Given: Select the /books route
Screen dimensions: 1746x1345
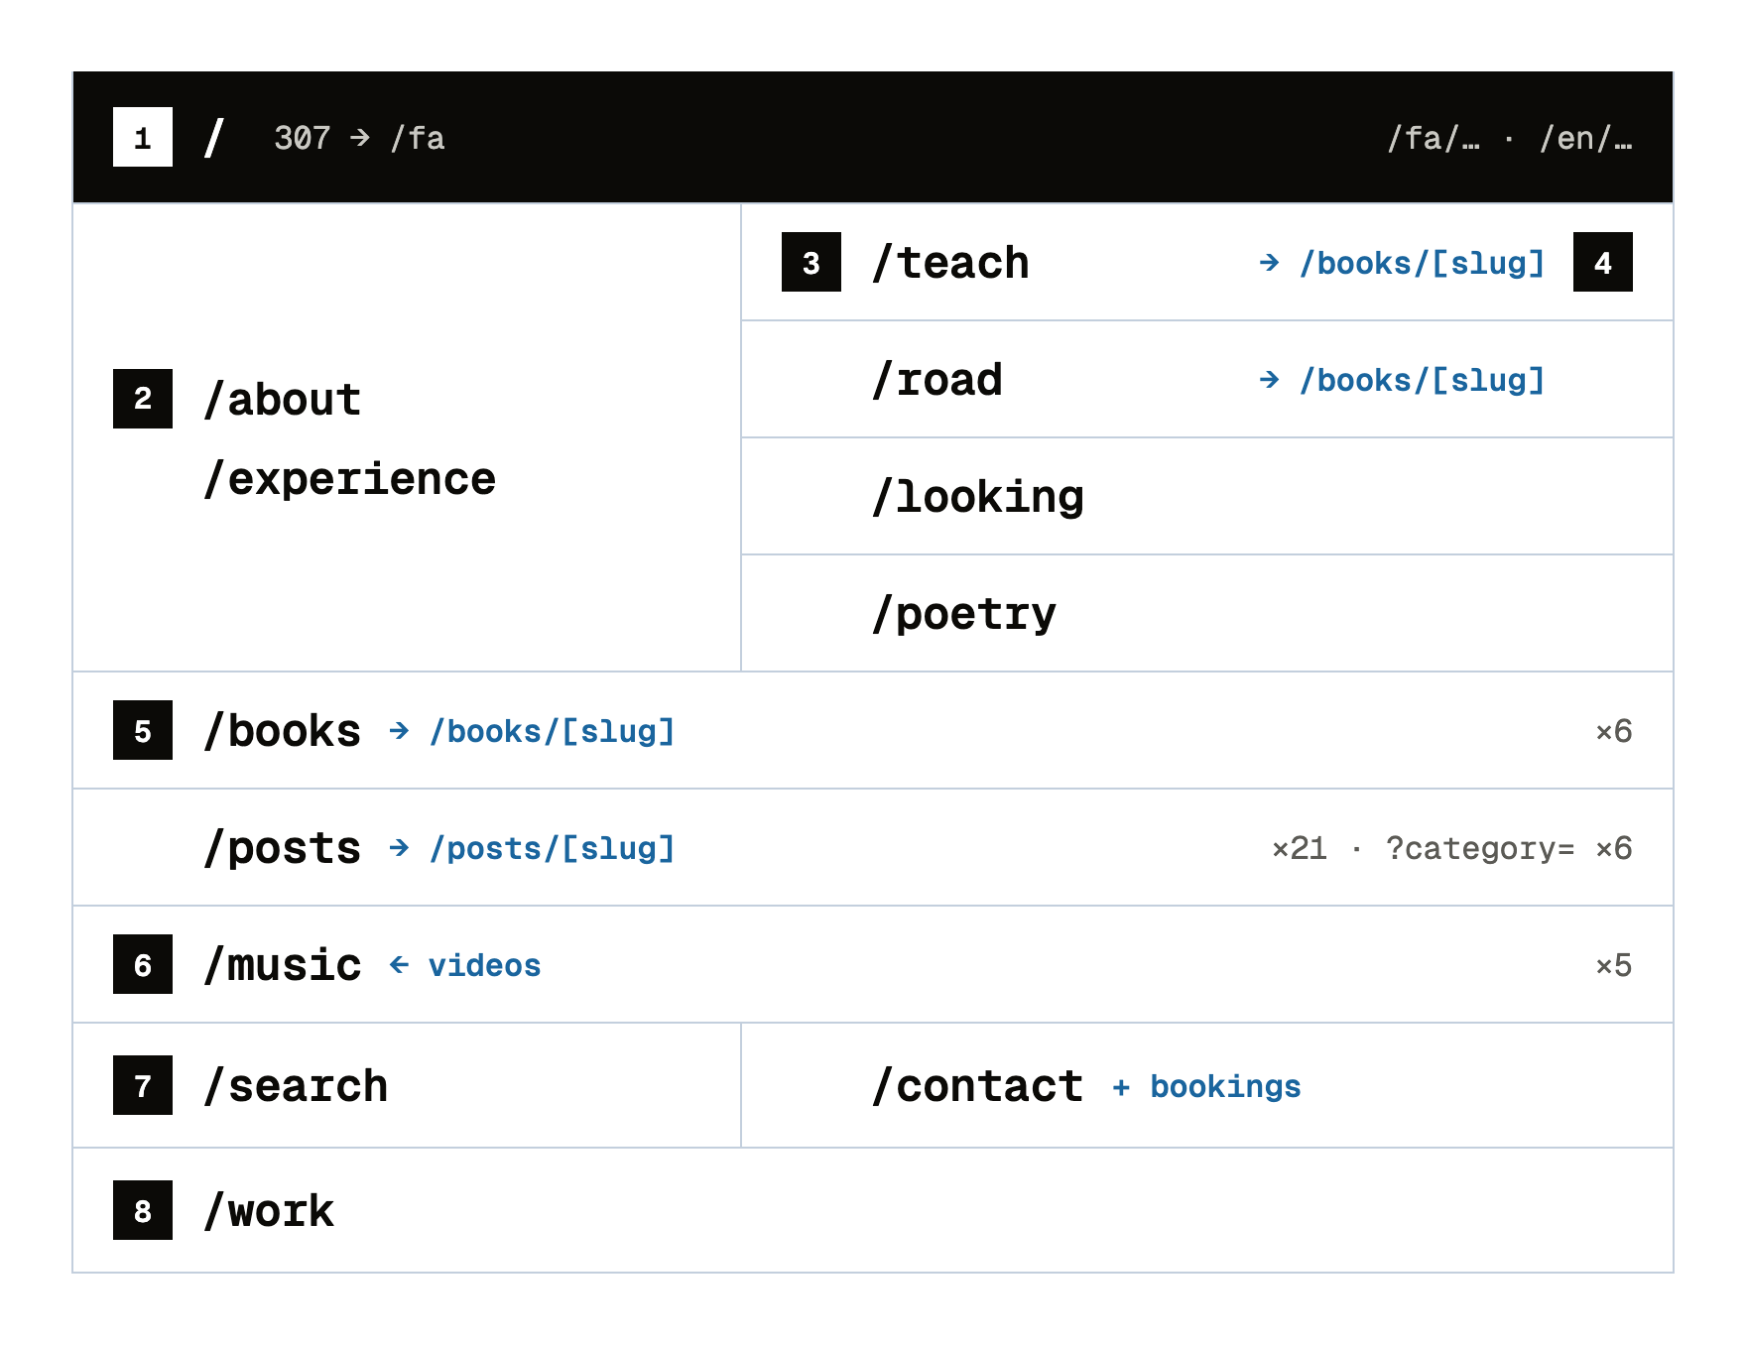Looking at the screenshot, I should [283, 731].
